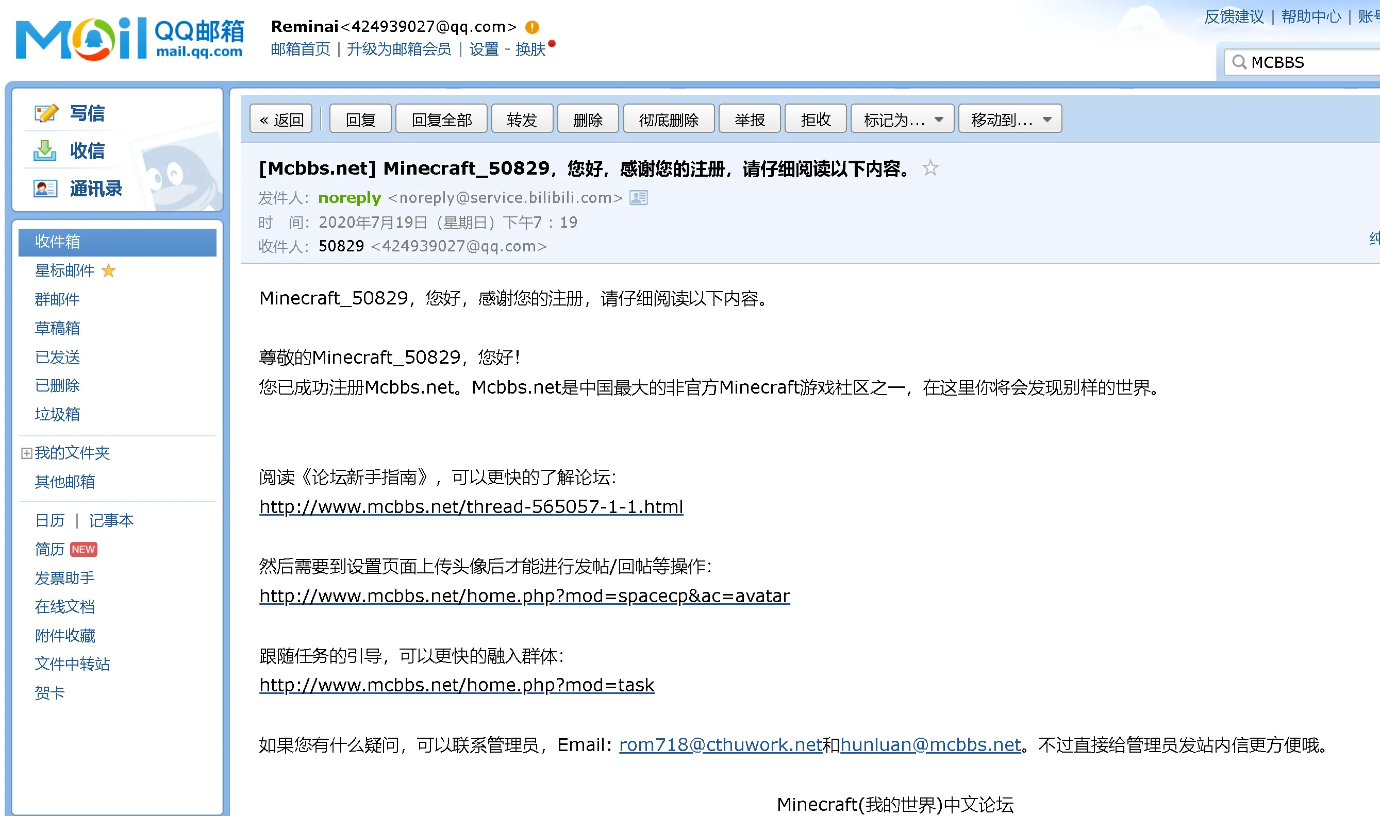The width and height of the screenshot is (1380, 816).
Task: Click the rom718@cthuwork.net email link
Action: click(721, 745)
